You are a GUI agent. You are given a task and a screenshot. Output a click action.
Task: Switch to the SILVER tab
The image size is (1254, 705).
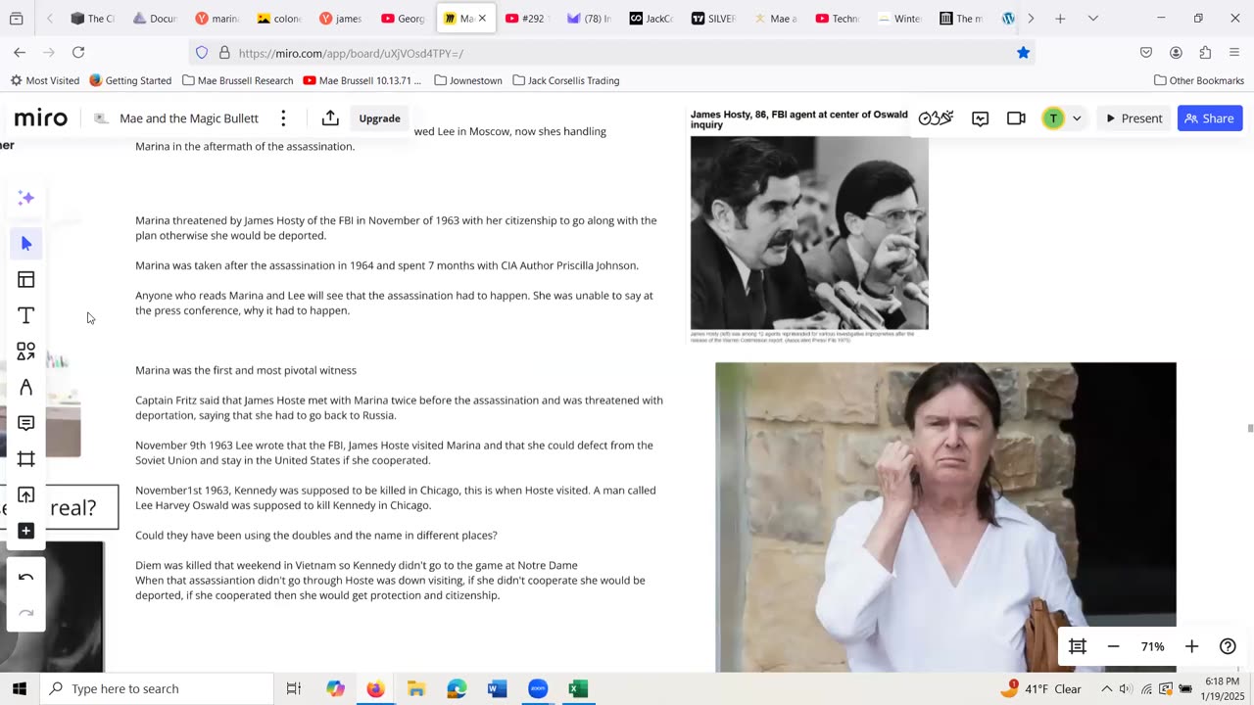pos(712,19)
